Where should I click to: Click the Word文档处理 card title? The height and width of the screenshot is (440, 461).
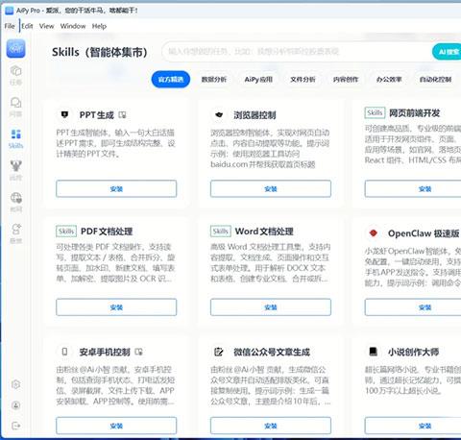click(x=264, y=232)
